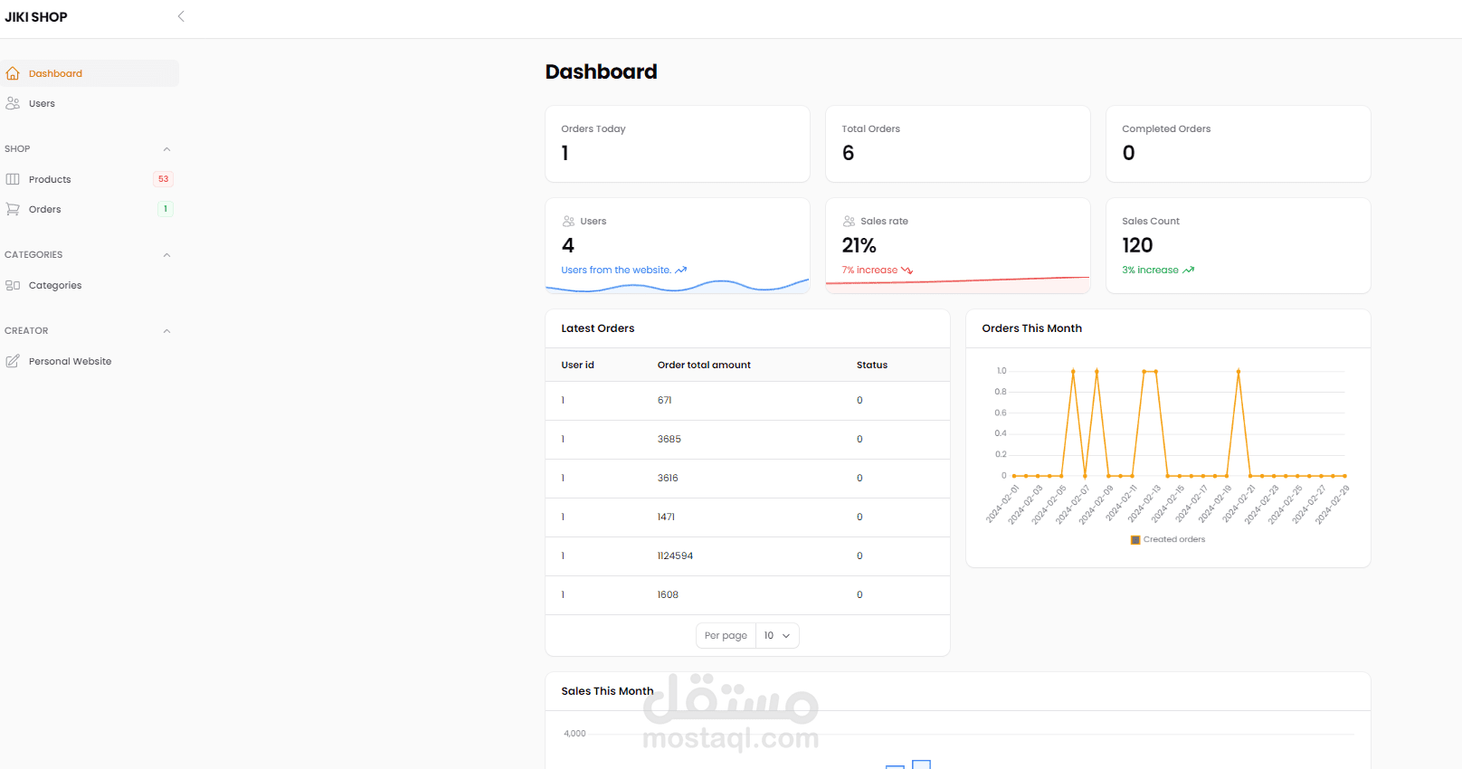
Task: Click the Personal Website edit icon
Action: point(13,361)
